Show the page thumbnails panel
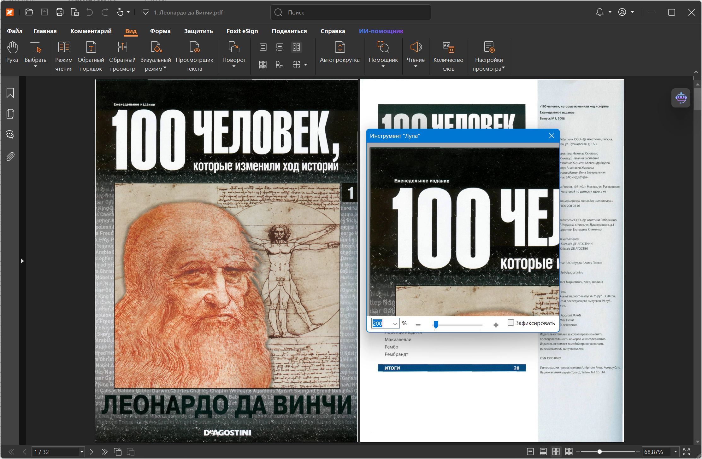702x459 pixels. click(x=10, y=114)
